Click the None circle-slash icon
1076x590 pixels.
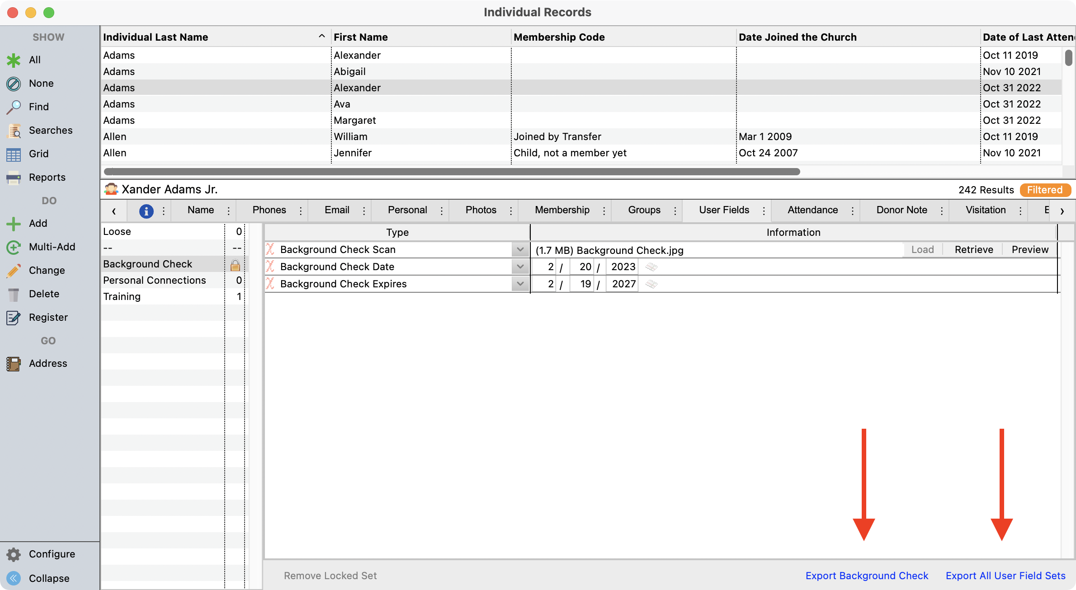14,84
